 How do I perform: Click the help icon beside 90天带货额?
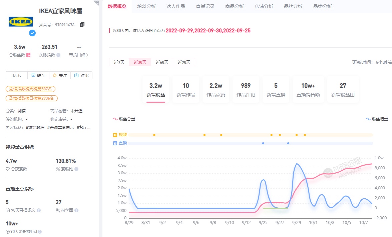pyautogui.click(x=39, y=232)
